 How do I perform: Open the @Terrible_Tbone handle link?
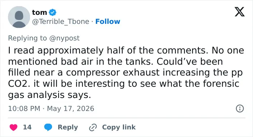click(61, 22)
